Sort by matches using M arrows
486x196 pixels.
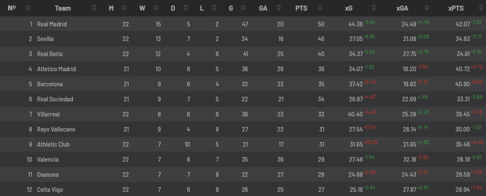tap(125, 8)
